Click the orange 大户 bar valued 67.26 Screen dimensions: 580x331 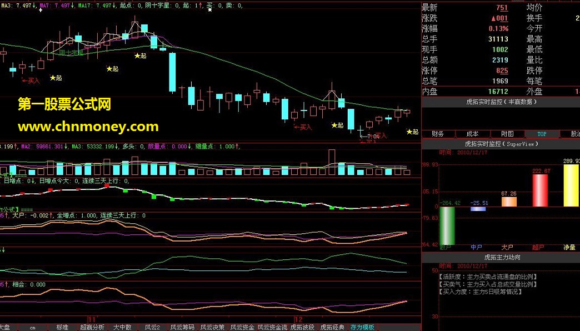(509, 202)
